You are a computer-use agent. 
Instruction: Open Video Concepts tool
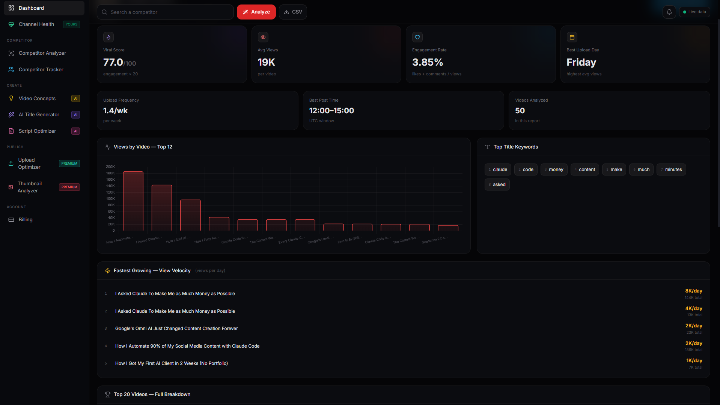coord(44,99)
